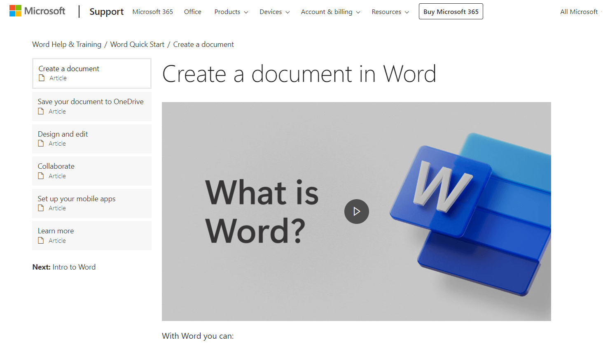
Task: Click the document icon under Set up your mobile apps
Action: [41, 208]
